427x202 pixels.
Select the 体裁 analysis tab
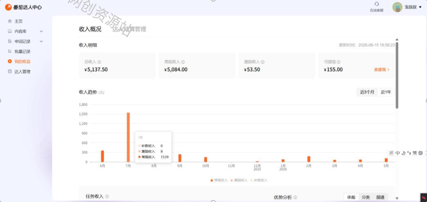click(x=351, y=198)
